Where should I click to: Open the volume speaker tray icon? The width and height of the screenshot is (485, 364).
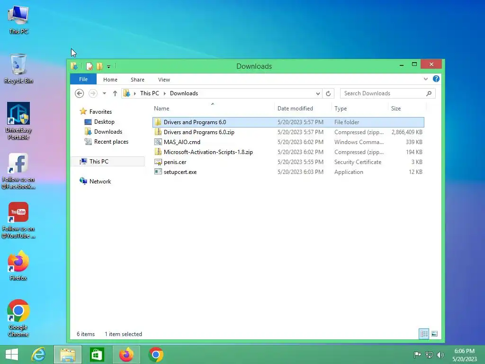[x=440, y=355]
